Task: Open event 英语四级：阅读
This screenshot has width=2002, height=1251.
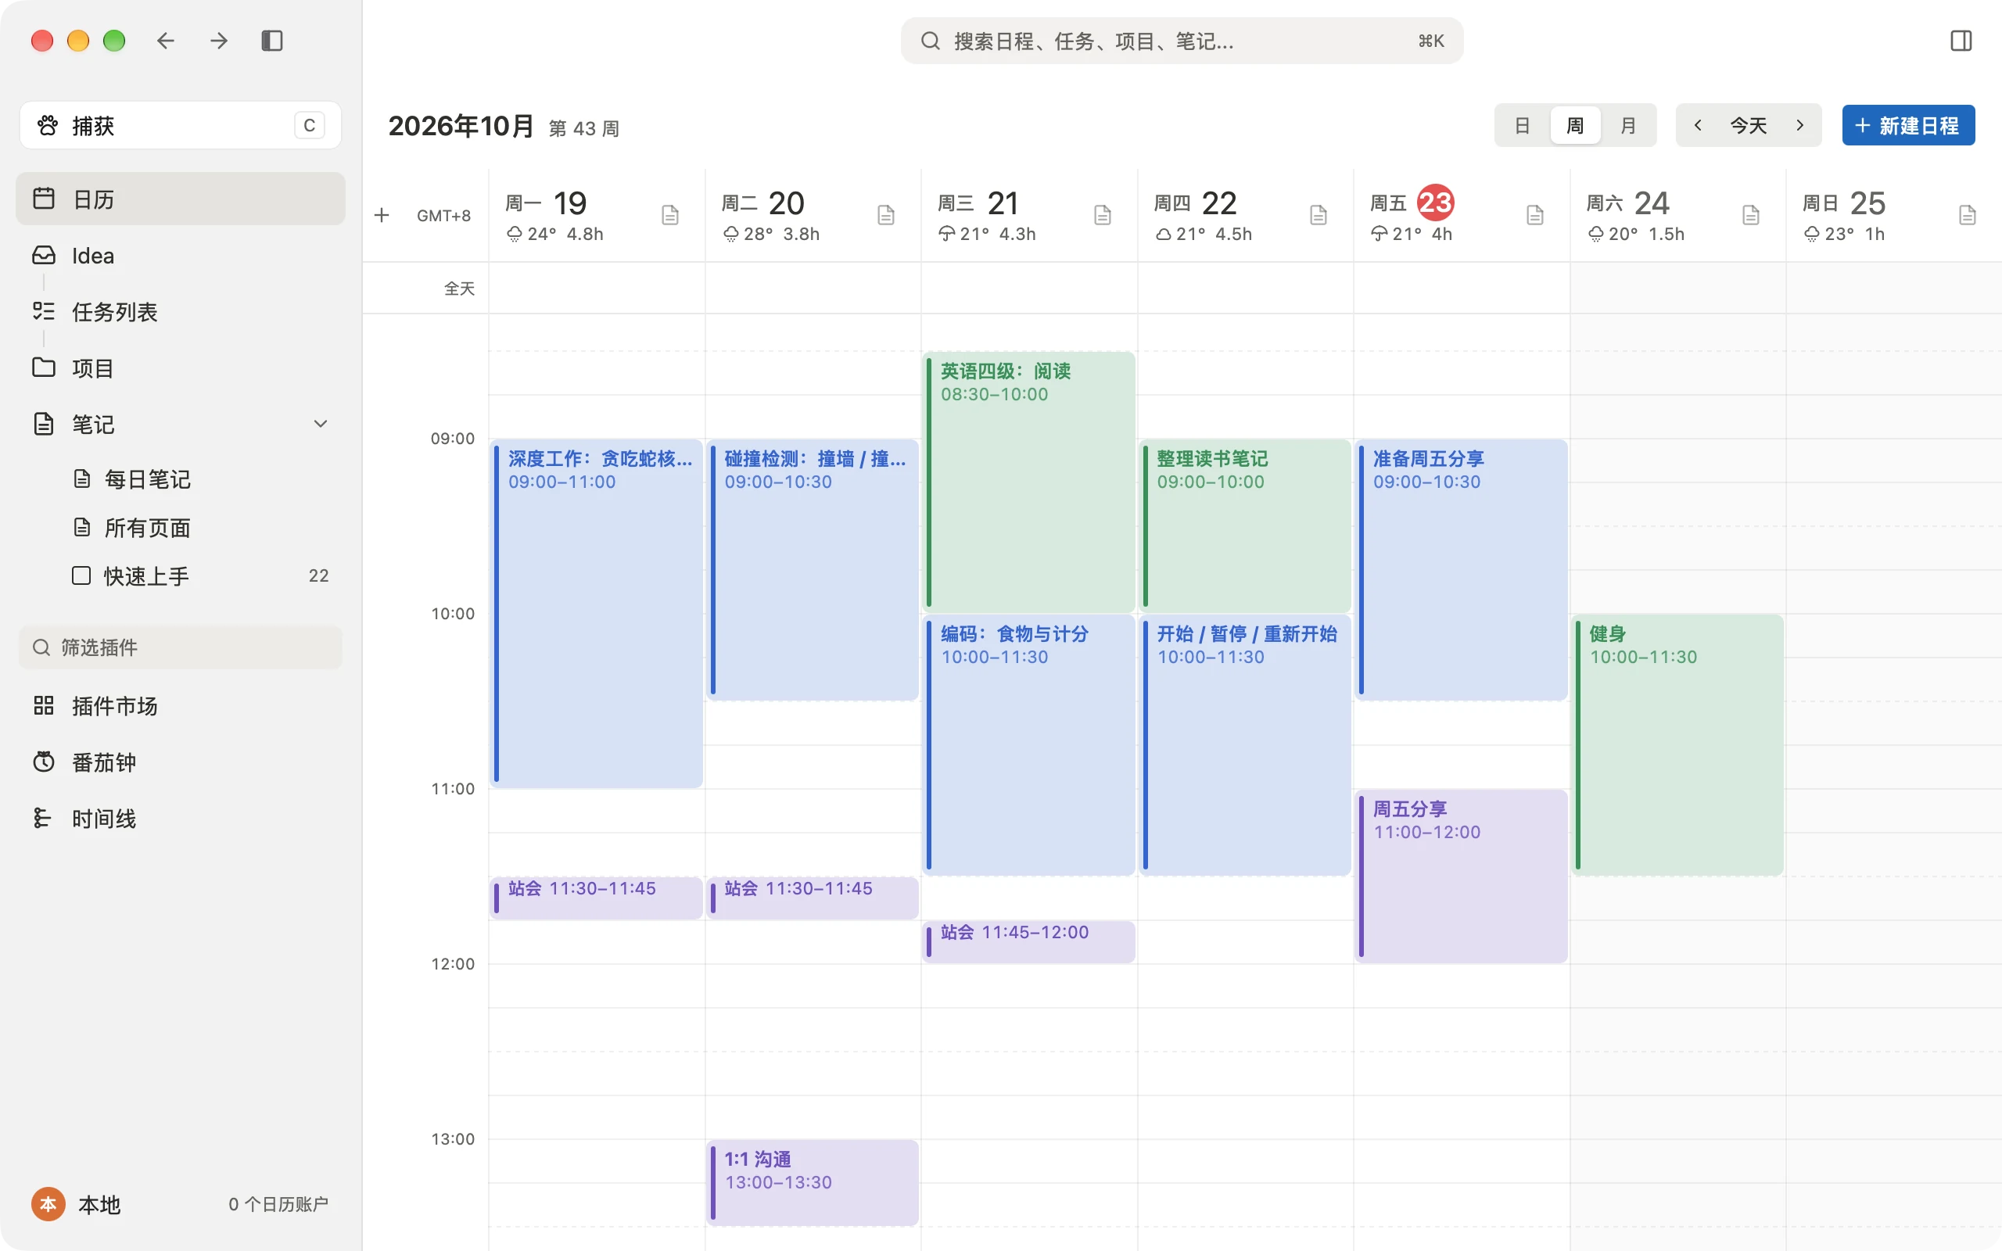Action: (1029, 482)
